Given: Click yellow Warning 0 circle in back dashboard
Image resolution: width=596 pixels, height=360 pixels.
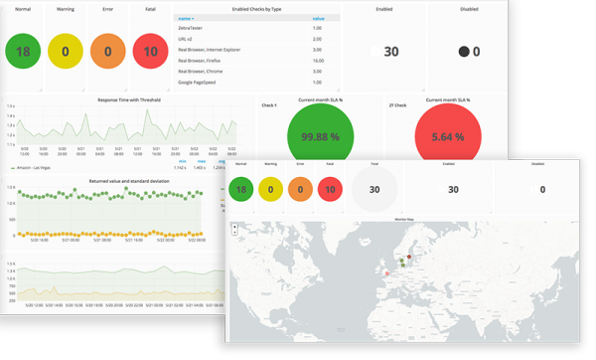Looking at the screenshot, I should pos(66,51).
